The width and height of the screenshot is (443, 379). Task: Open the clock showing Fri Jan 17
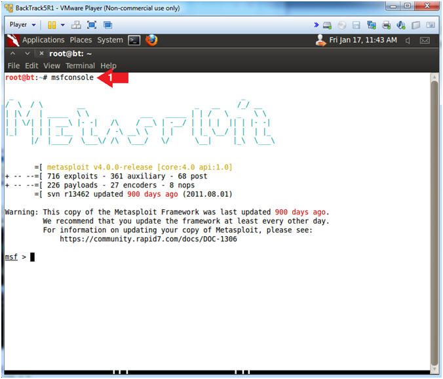(363, 40)
